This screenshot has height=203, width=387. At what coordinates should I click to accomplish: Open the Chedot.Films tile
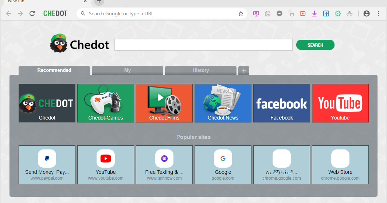pyautogui.click(x=164, y=103)
